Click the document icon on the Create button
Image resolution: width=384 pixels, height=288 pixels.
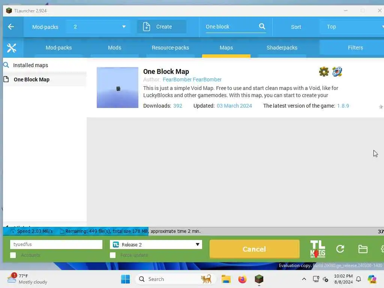pyautogui.click(x=146, y=27)
